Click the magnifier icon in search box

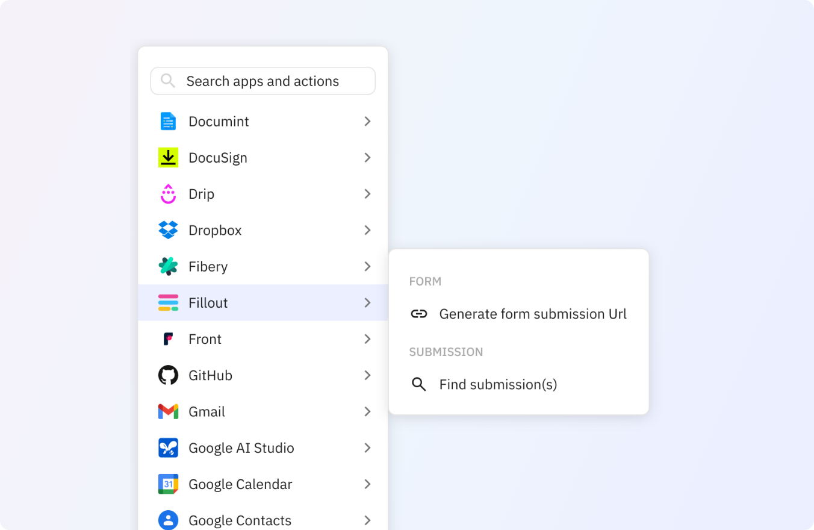168,81
